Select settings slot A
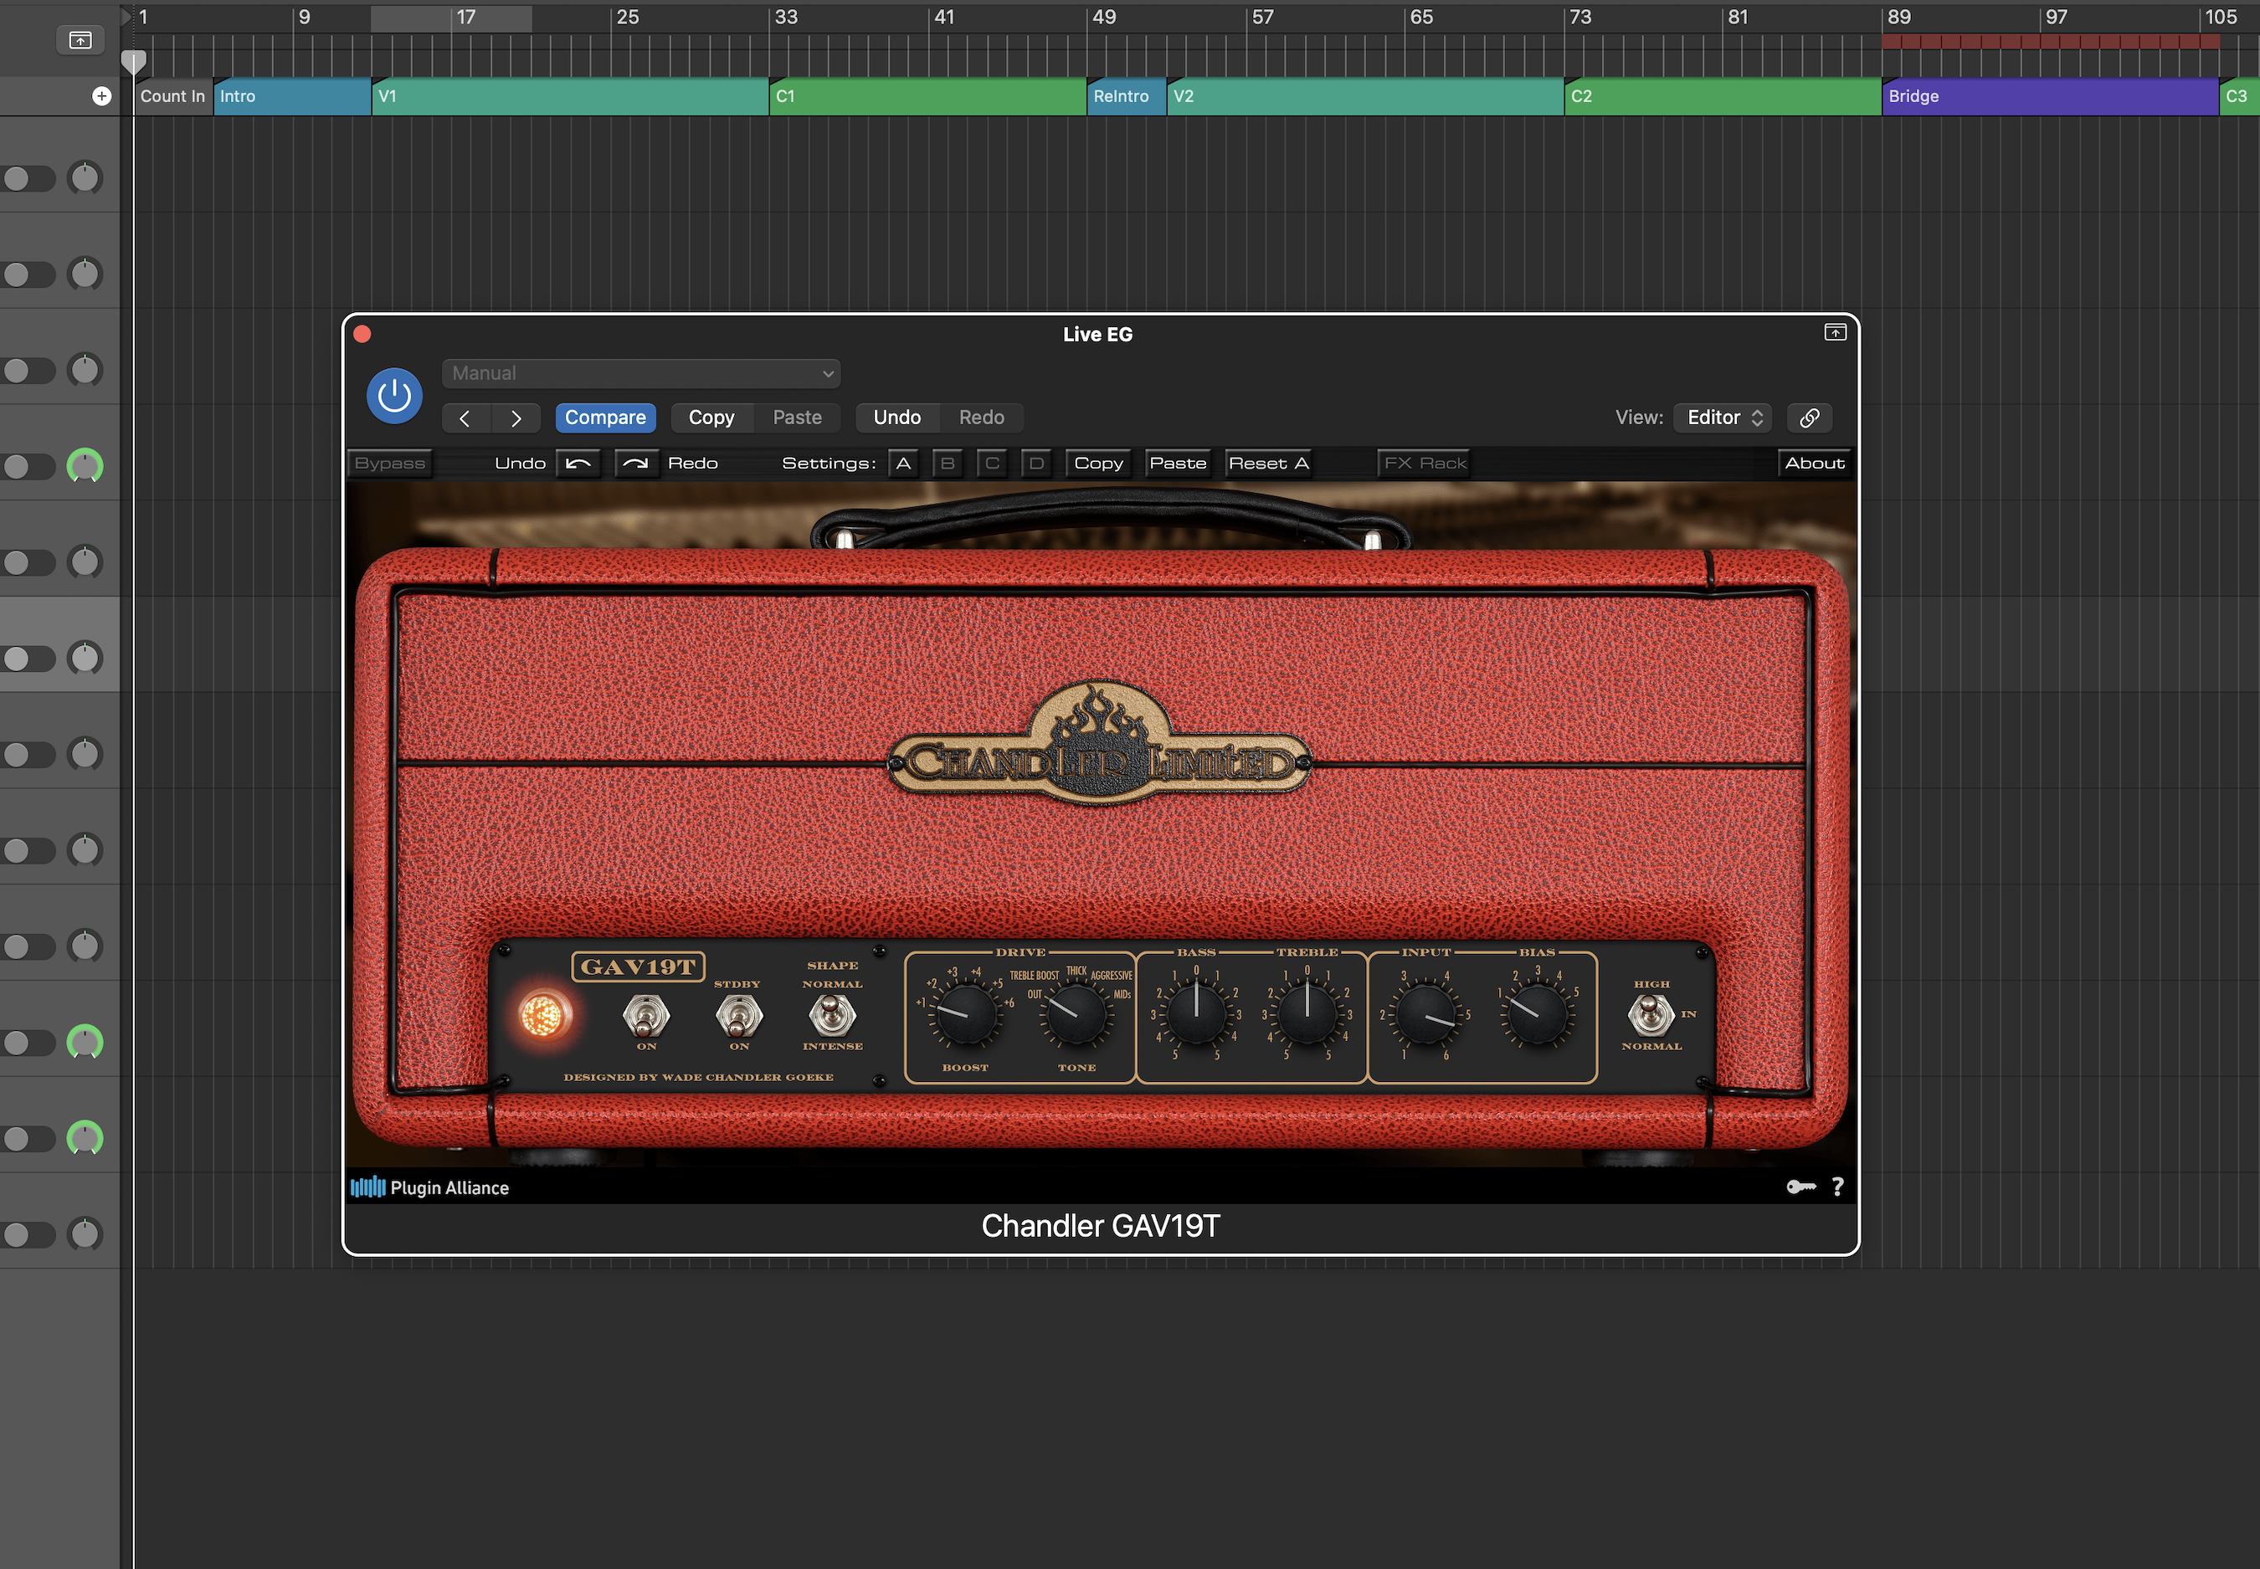 pyautogui.click(x=903, y=463)
